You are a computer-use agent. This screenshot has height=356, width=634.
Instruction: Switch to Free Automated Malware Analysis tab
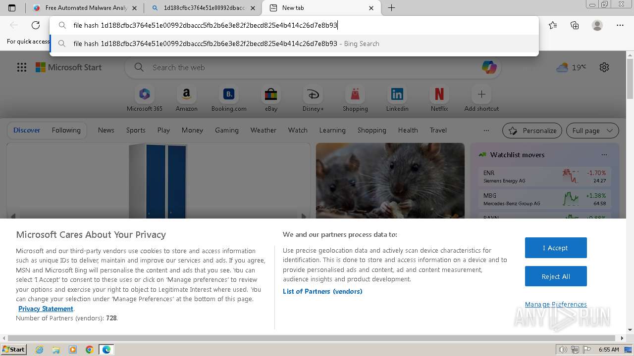click(x=85, y=8)
